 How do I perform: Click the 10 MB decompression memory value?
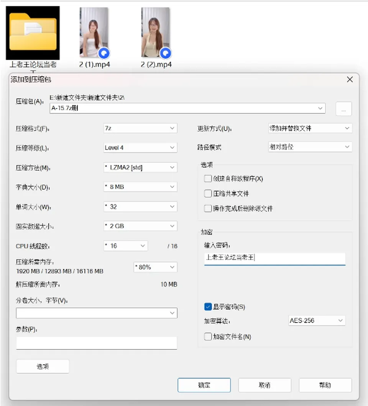coord(169,284)
